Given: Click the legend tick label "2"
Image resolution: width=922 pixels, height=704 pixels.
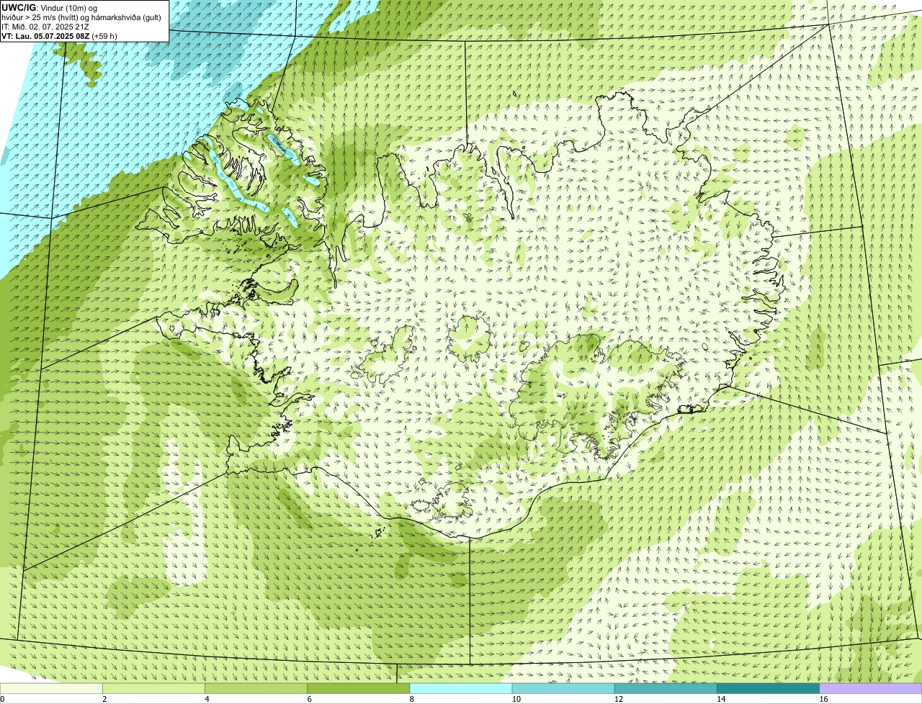Looking at the screenshot, I should (x=104, y=699).
